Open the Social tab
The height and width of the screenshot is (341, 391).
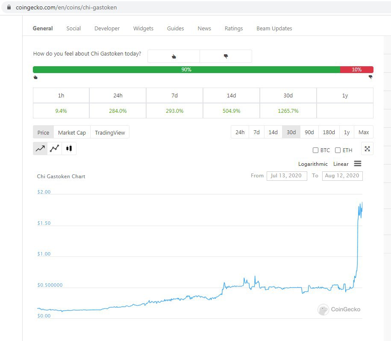73,28
